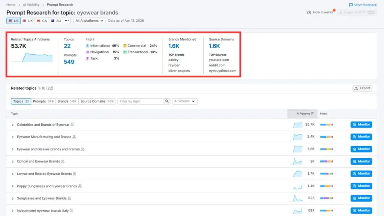
Task: Go to Home breadcrumb
Action: tap(11, 4)
